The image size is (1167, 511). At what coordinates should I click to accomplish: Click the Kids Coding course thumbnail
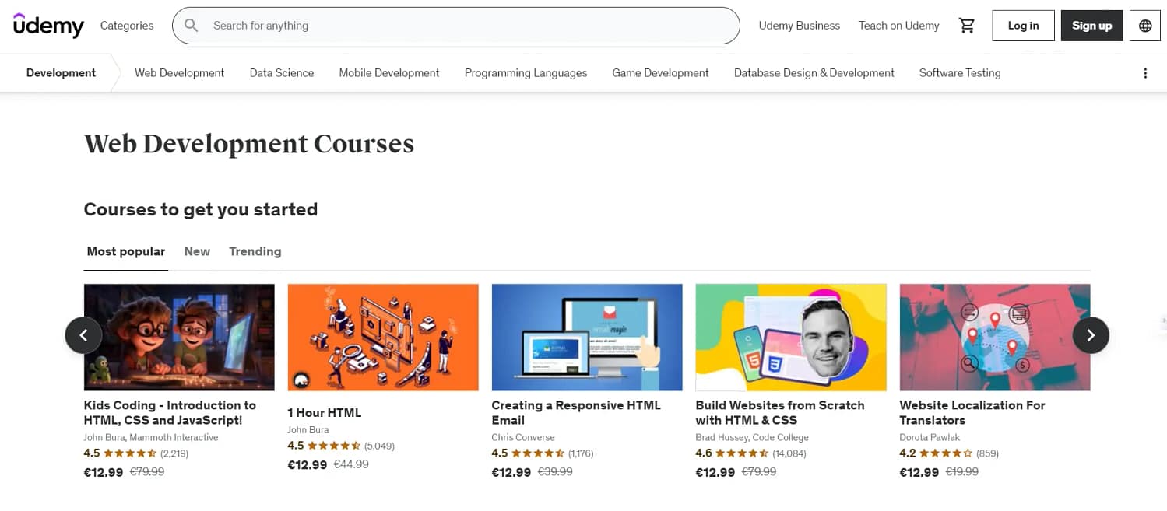(178, 337)
